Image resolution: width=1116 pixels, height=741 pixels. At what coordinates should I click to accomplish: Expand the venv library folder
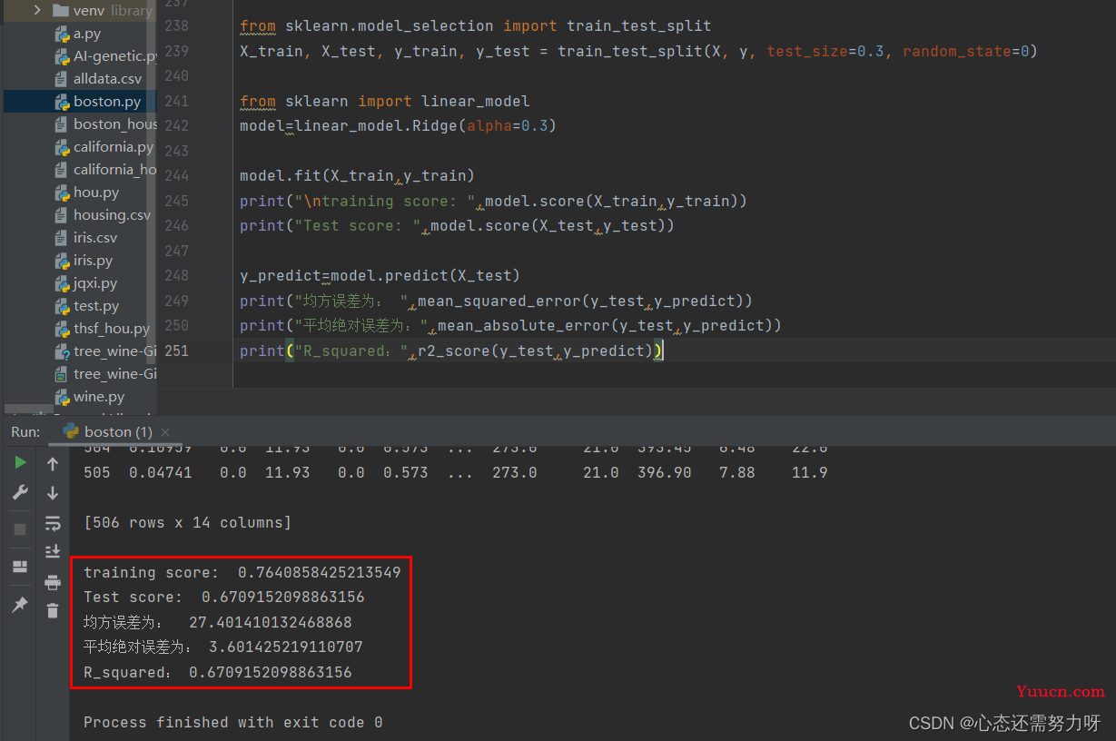[x=37, y=11]
